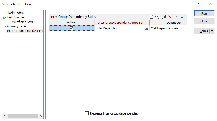Collapse the Task Sources tree node
The height and width of the screenshot is (121, 217).
[4, 17]
